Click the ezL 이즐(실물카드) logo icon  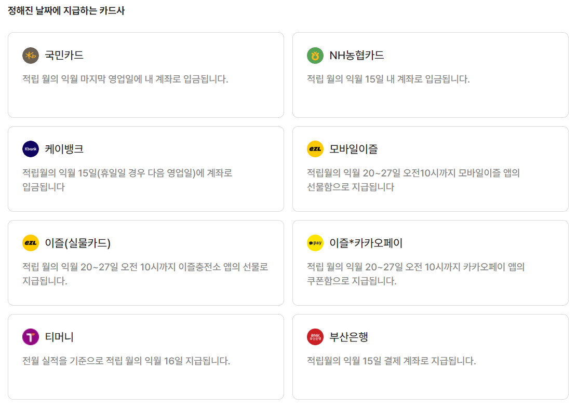(x=30, y=243)
